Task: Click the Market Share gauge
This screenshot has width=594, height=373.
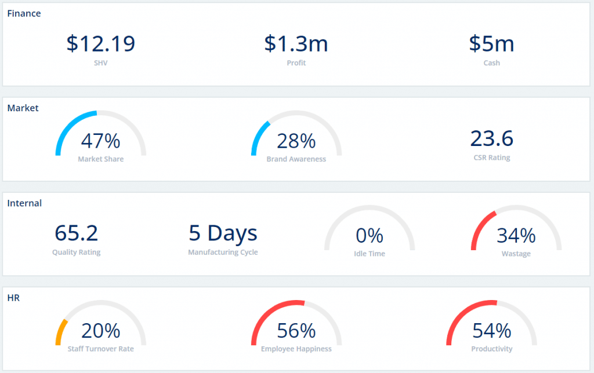Action: [100, 136]
